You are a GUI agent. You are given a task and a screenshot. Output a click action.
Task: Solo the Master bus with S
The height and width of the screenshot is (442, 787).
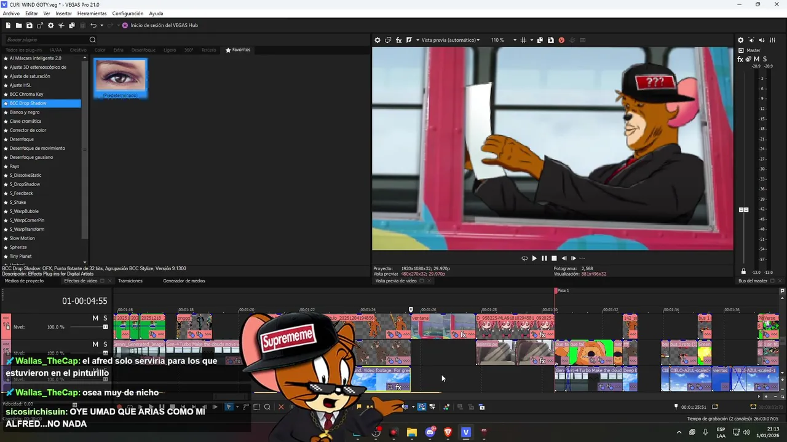(765, 59)
